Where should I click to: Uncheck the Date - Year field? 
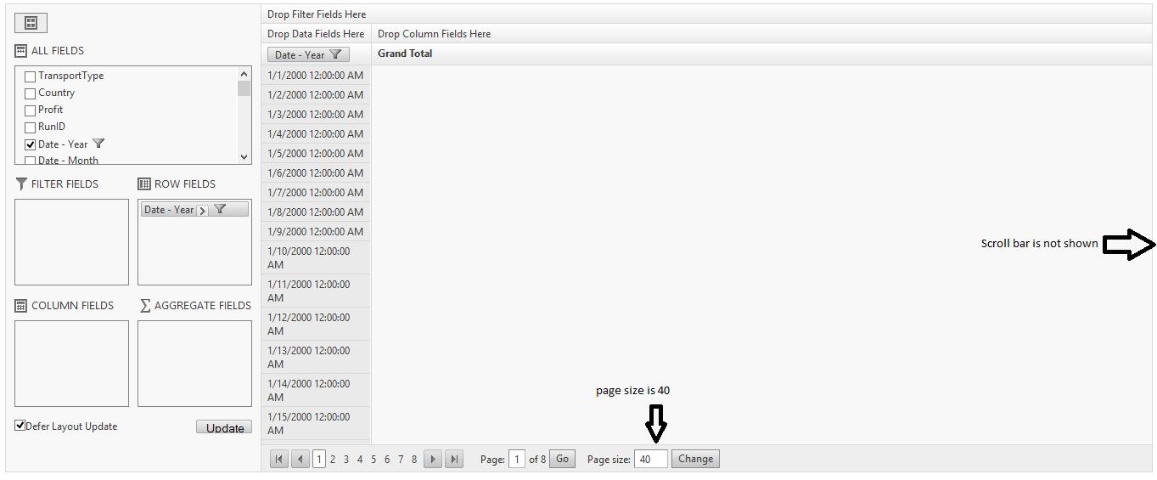31,144
